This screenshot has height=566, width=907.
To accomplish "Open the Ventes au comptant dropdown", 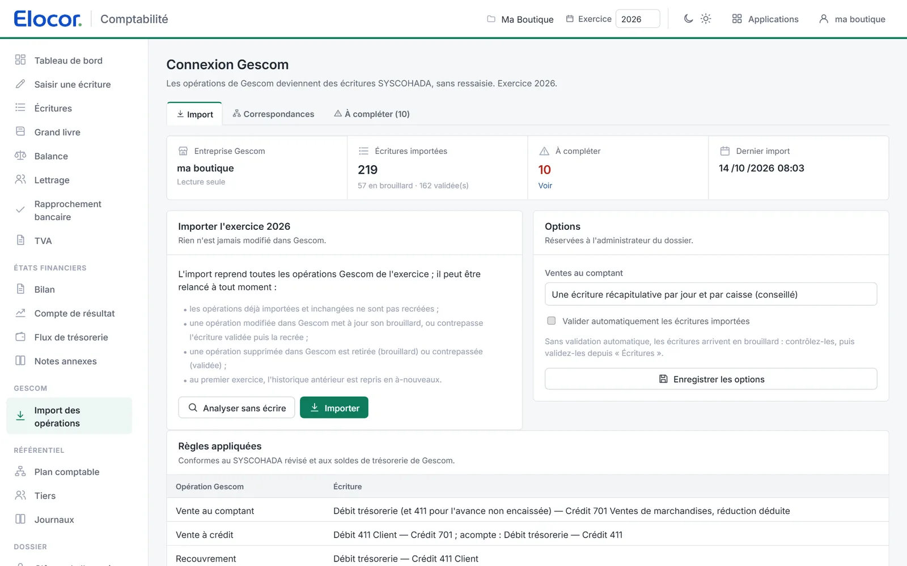I will (x=711, y=294).
